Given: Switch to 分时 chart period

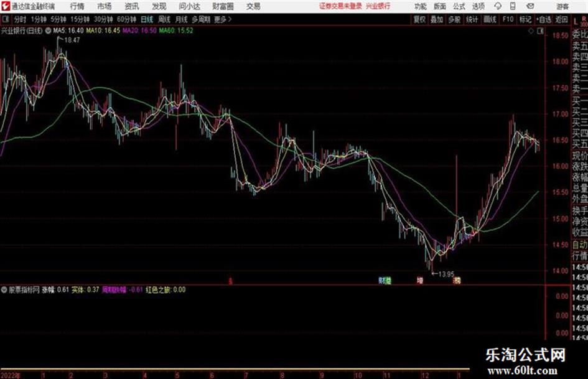Looking at the screenshot, I should (x=21, y=19).
